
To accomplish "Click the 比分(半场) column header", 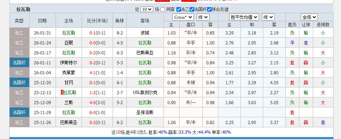I will click(x=97, y=21).
